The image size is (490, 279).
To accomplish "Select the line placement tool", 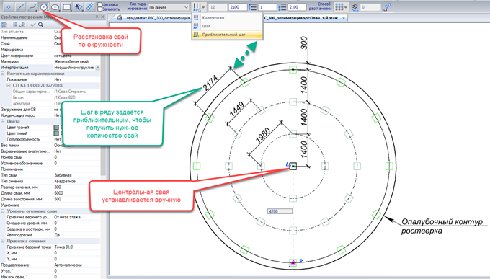I will coord(20,7).
